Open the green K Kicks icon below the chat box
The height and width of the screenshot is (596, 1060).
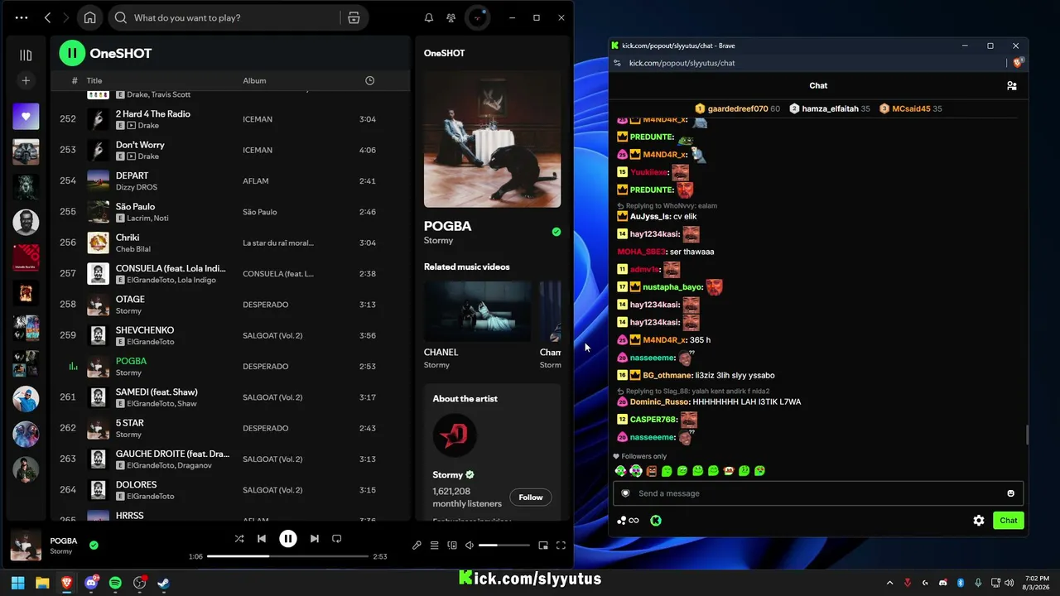656,521
